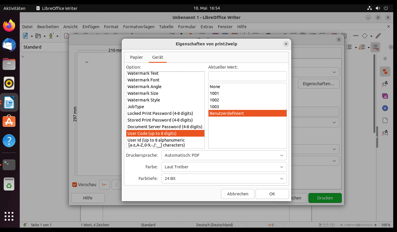Confirm printer properties with OK
Image resolution: width=397 pixels, height=232 pixels.
click(272, 194)
